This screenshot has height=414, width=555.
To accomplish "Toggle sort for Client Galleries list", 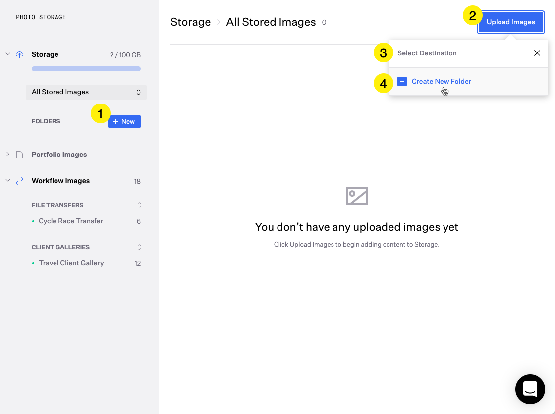I will coord(139,247).
